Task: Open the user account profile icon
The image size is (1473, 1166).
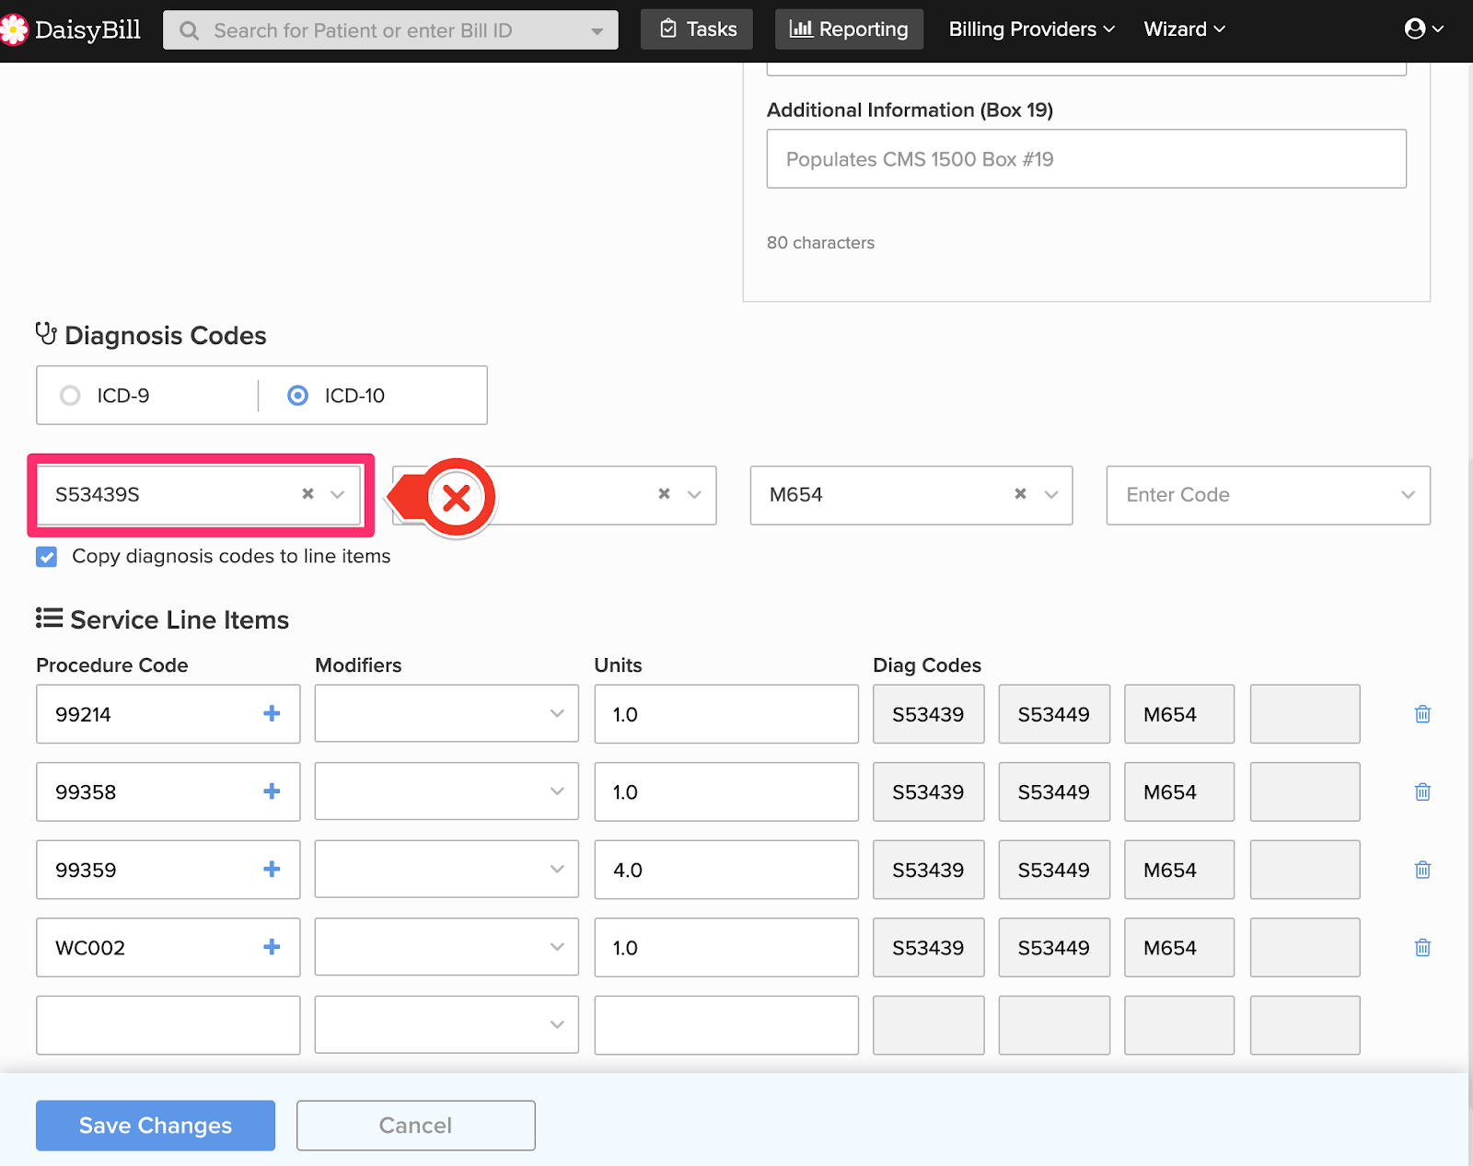Action: [x=1415, y=29]
